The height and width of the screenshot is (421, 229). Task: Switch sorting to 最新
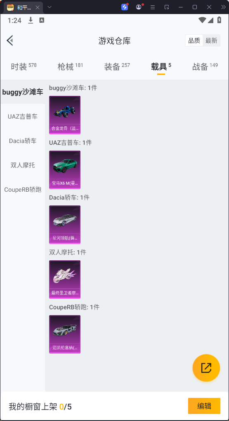tap(211, 40)
